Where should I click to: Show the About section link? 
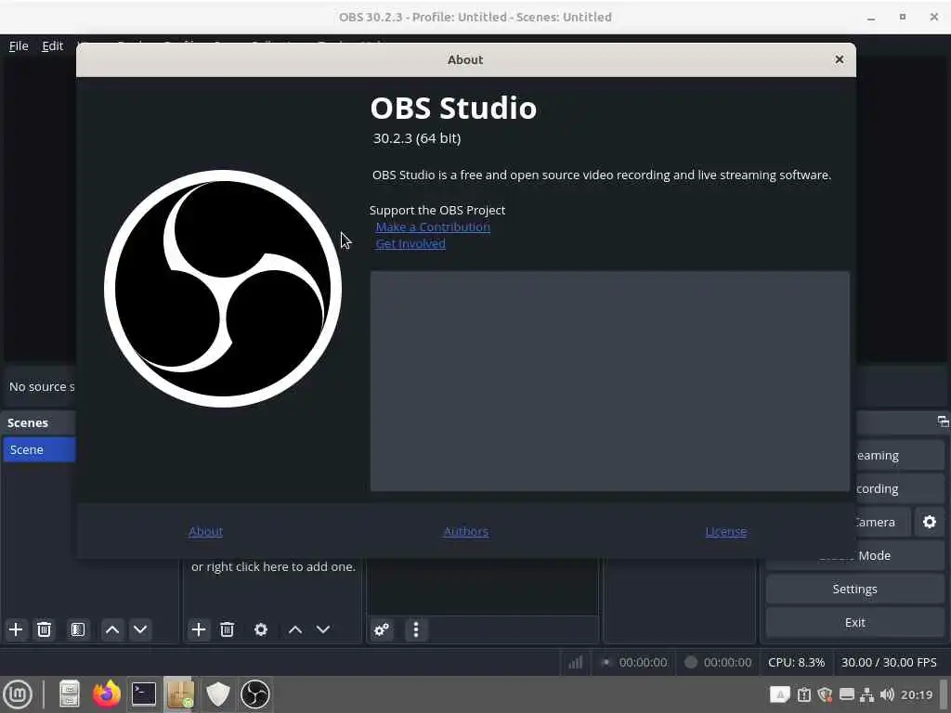pyautogui.click(x=205, y=532)
